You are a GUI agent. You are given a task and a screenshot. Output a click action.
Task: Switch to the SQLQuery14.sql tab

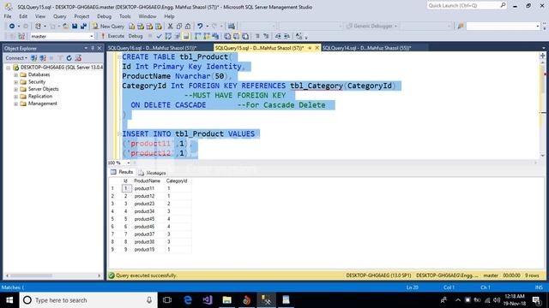click(x=367, y=48)
